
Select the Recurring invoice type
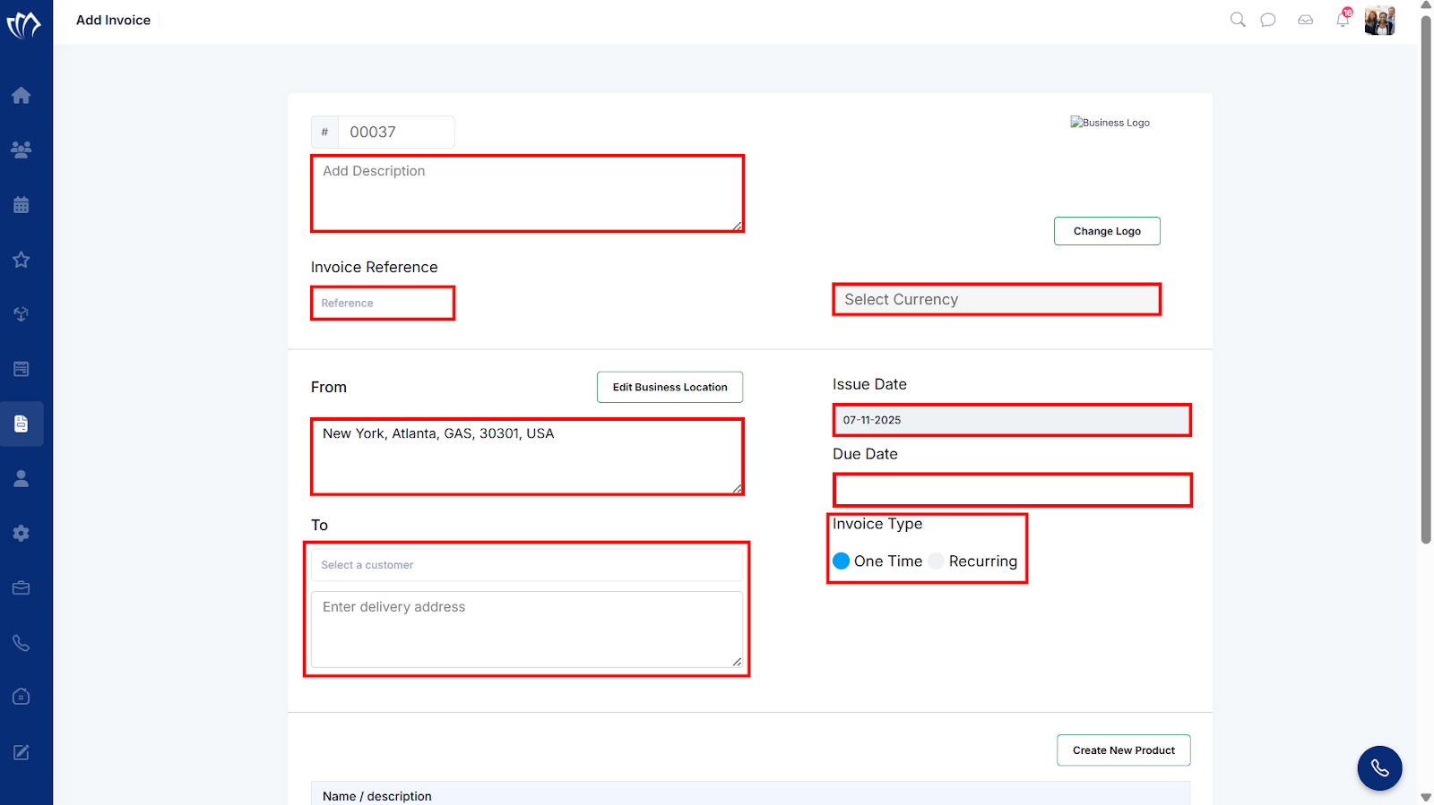(x=937, y=561)
